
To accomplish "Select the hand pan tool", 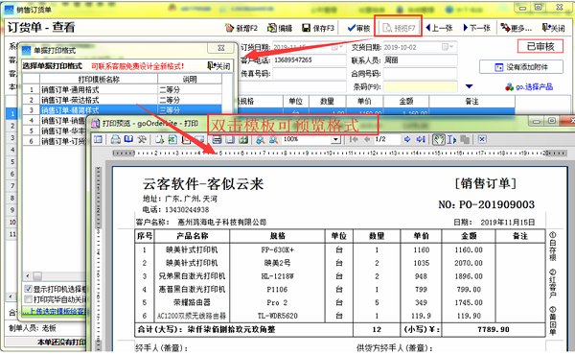I will click(x=438, y=139).
